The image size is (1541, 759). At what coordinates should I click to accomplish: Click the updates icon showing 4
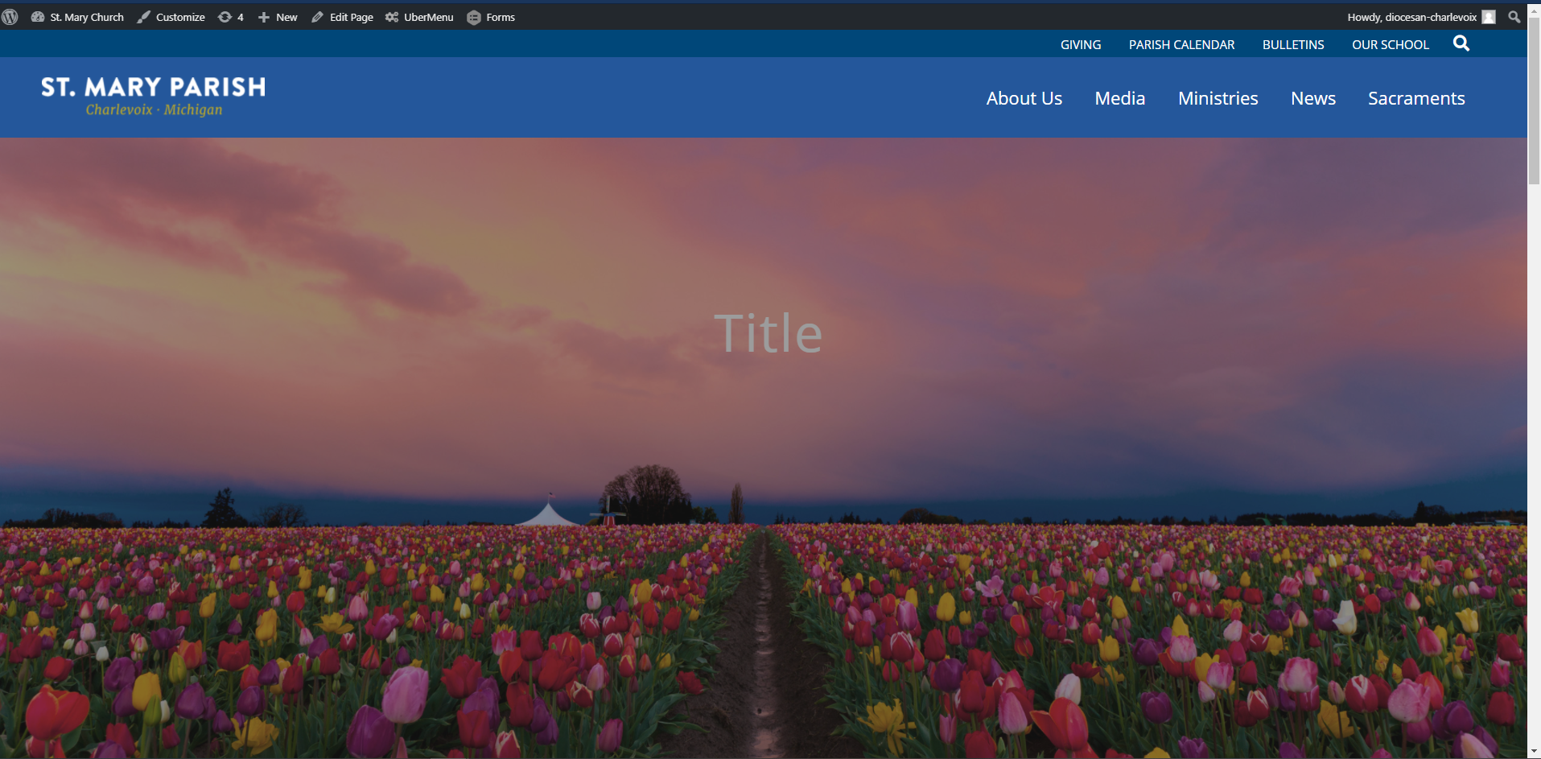230,17
